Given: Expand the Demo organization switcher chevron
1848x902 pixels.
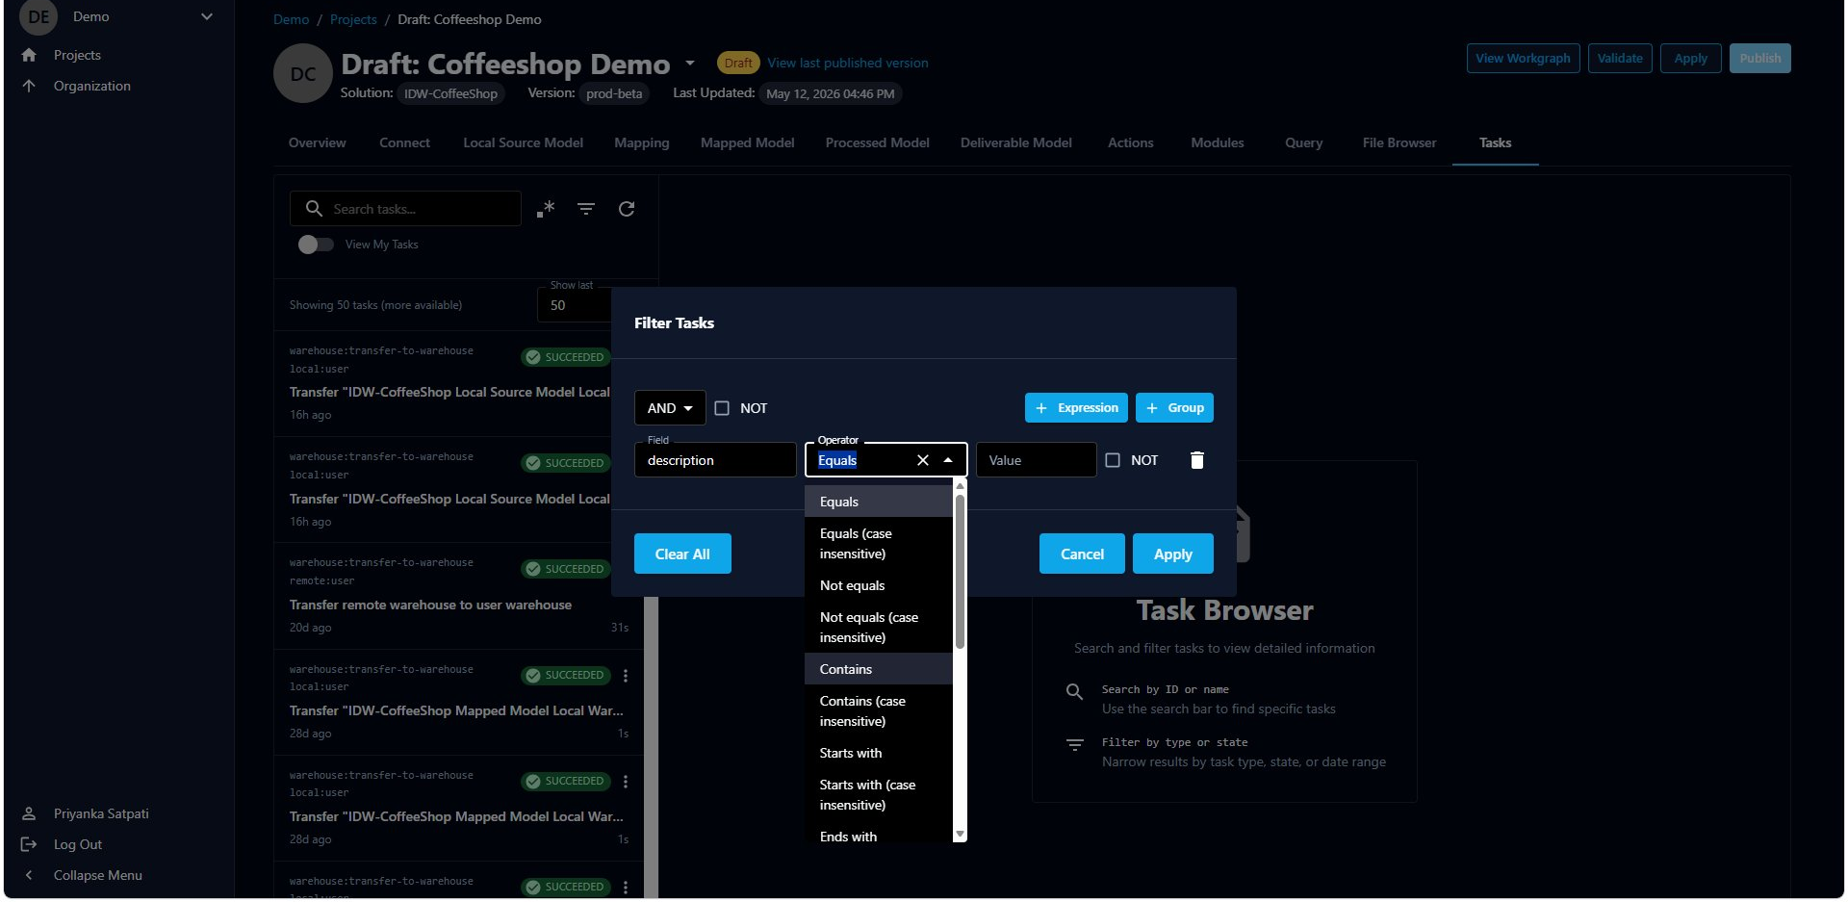Looking at the screenshot, I should point(206,16).
